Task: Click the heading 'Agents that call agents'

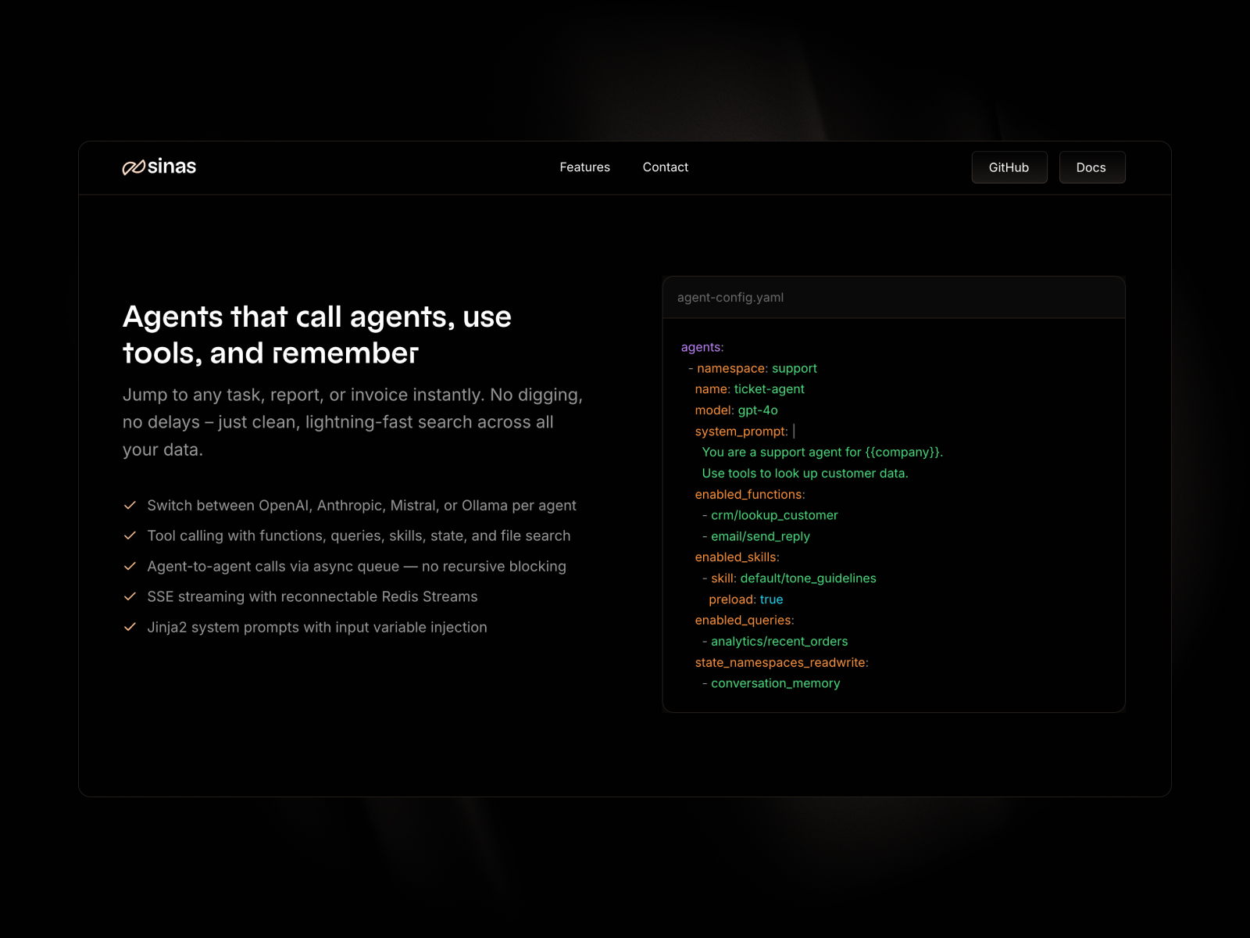Action: [317, 335]
